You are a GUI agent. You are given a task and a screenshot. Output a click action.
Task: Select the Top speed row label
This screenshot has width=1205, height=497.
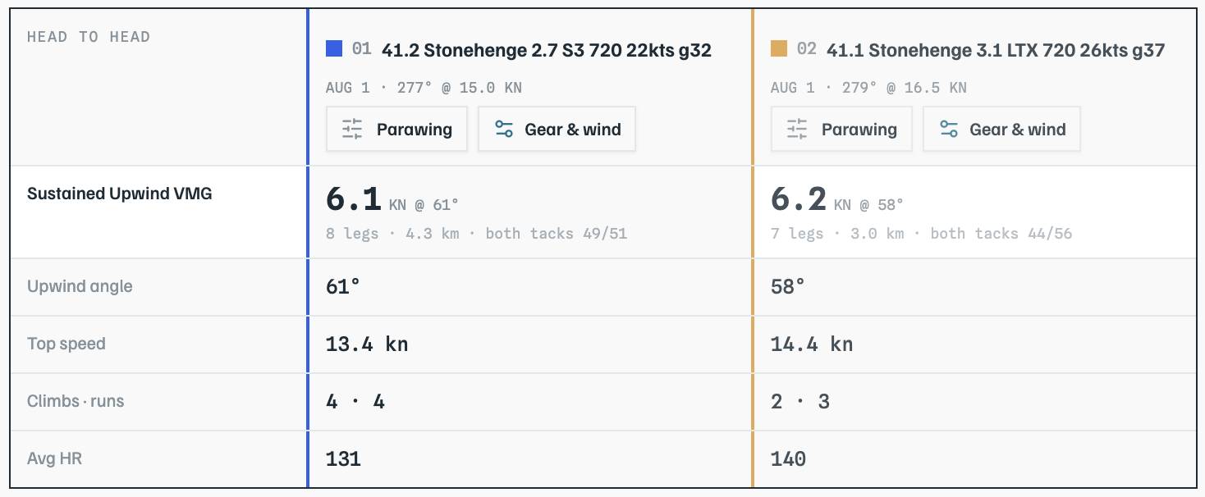click(x=66, y=344)
